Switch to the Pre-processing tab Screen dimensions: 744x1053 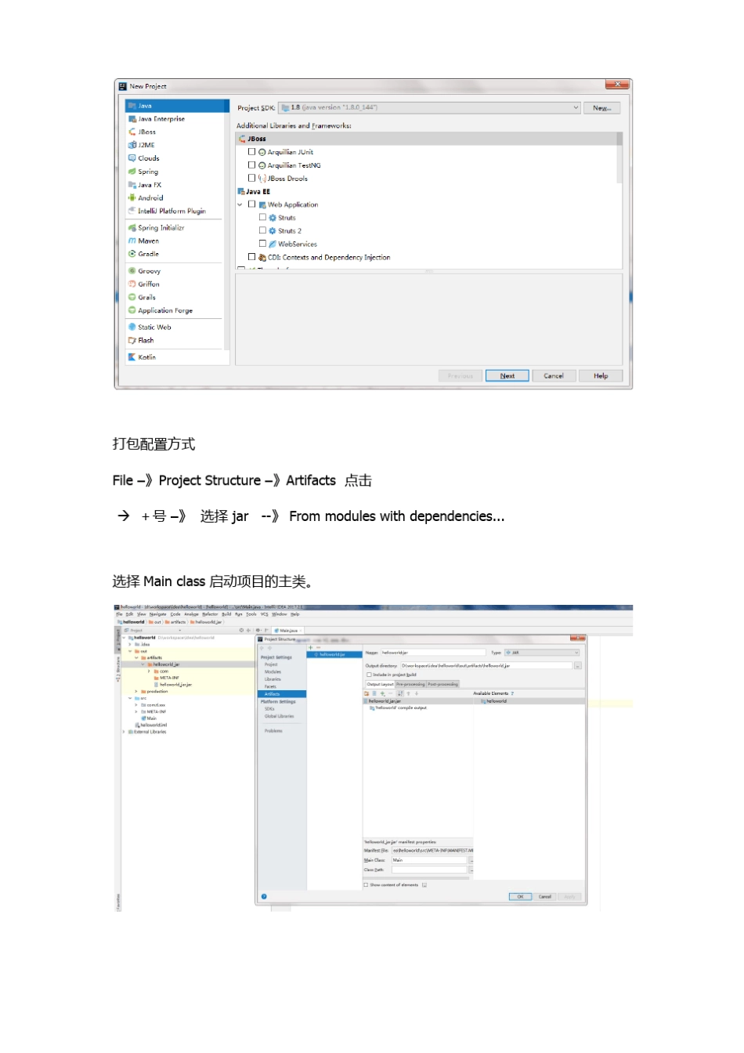click(410, 684)
